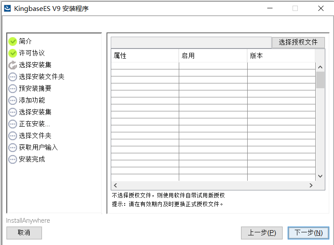Click the vertical scrollbar down arrow
This screenshot has width=334, height=245.
pyautogui.click(x=320, y=176)
